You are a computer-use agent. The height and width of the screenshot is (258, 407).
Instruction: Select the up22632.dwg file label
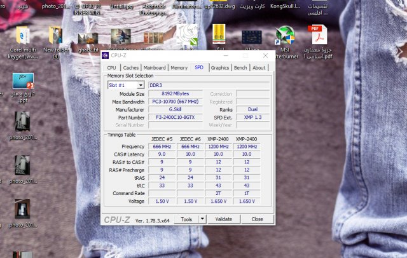[x=219, y=6]
